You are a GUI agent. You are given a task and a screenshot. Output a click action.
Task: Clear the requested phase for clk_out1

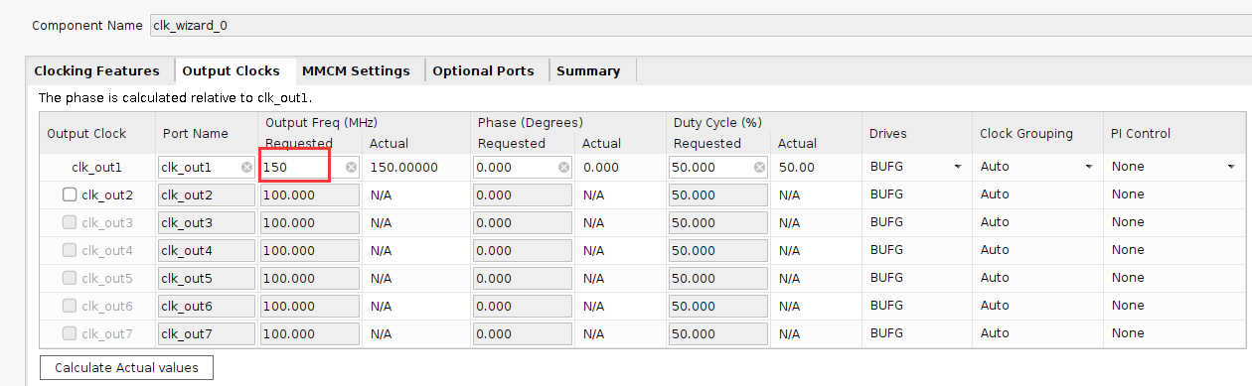tap(563, 168)
